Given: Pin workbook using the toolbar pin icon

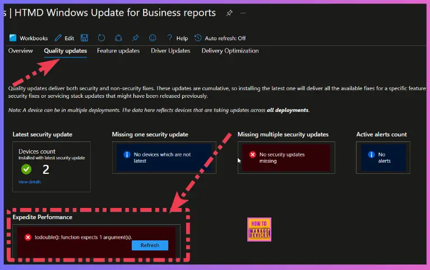Looking at the screenshot, I should pyautogui.click(x=136, y=38).
